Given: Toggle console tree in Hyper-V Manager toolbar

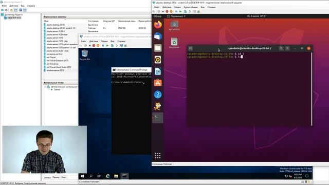Looking at the screenshot, I should pos(15,10).
